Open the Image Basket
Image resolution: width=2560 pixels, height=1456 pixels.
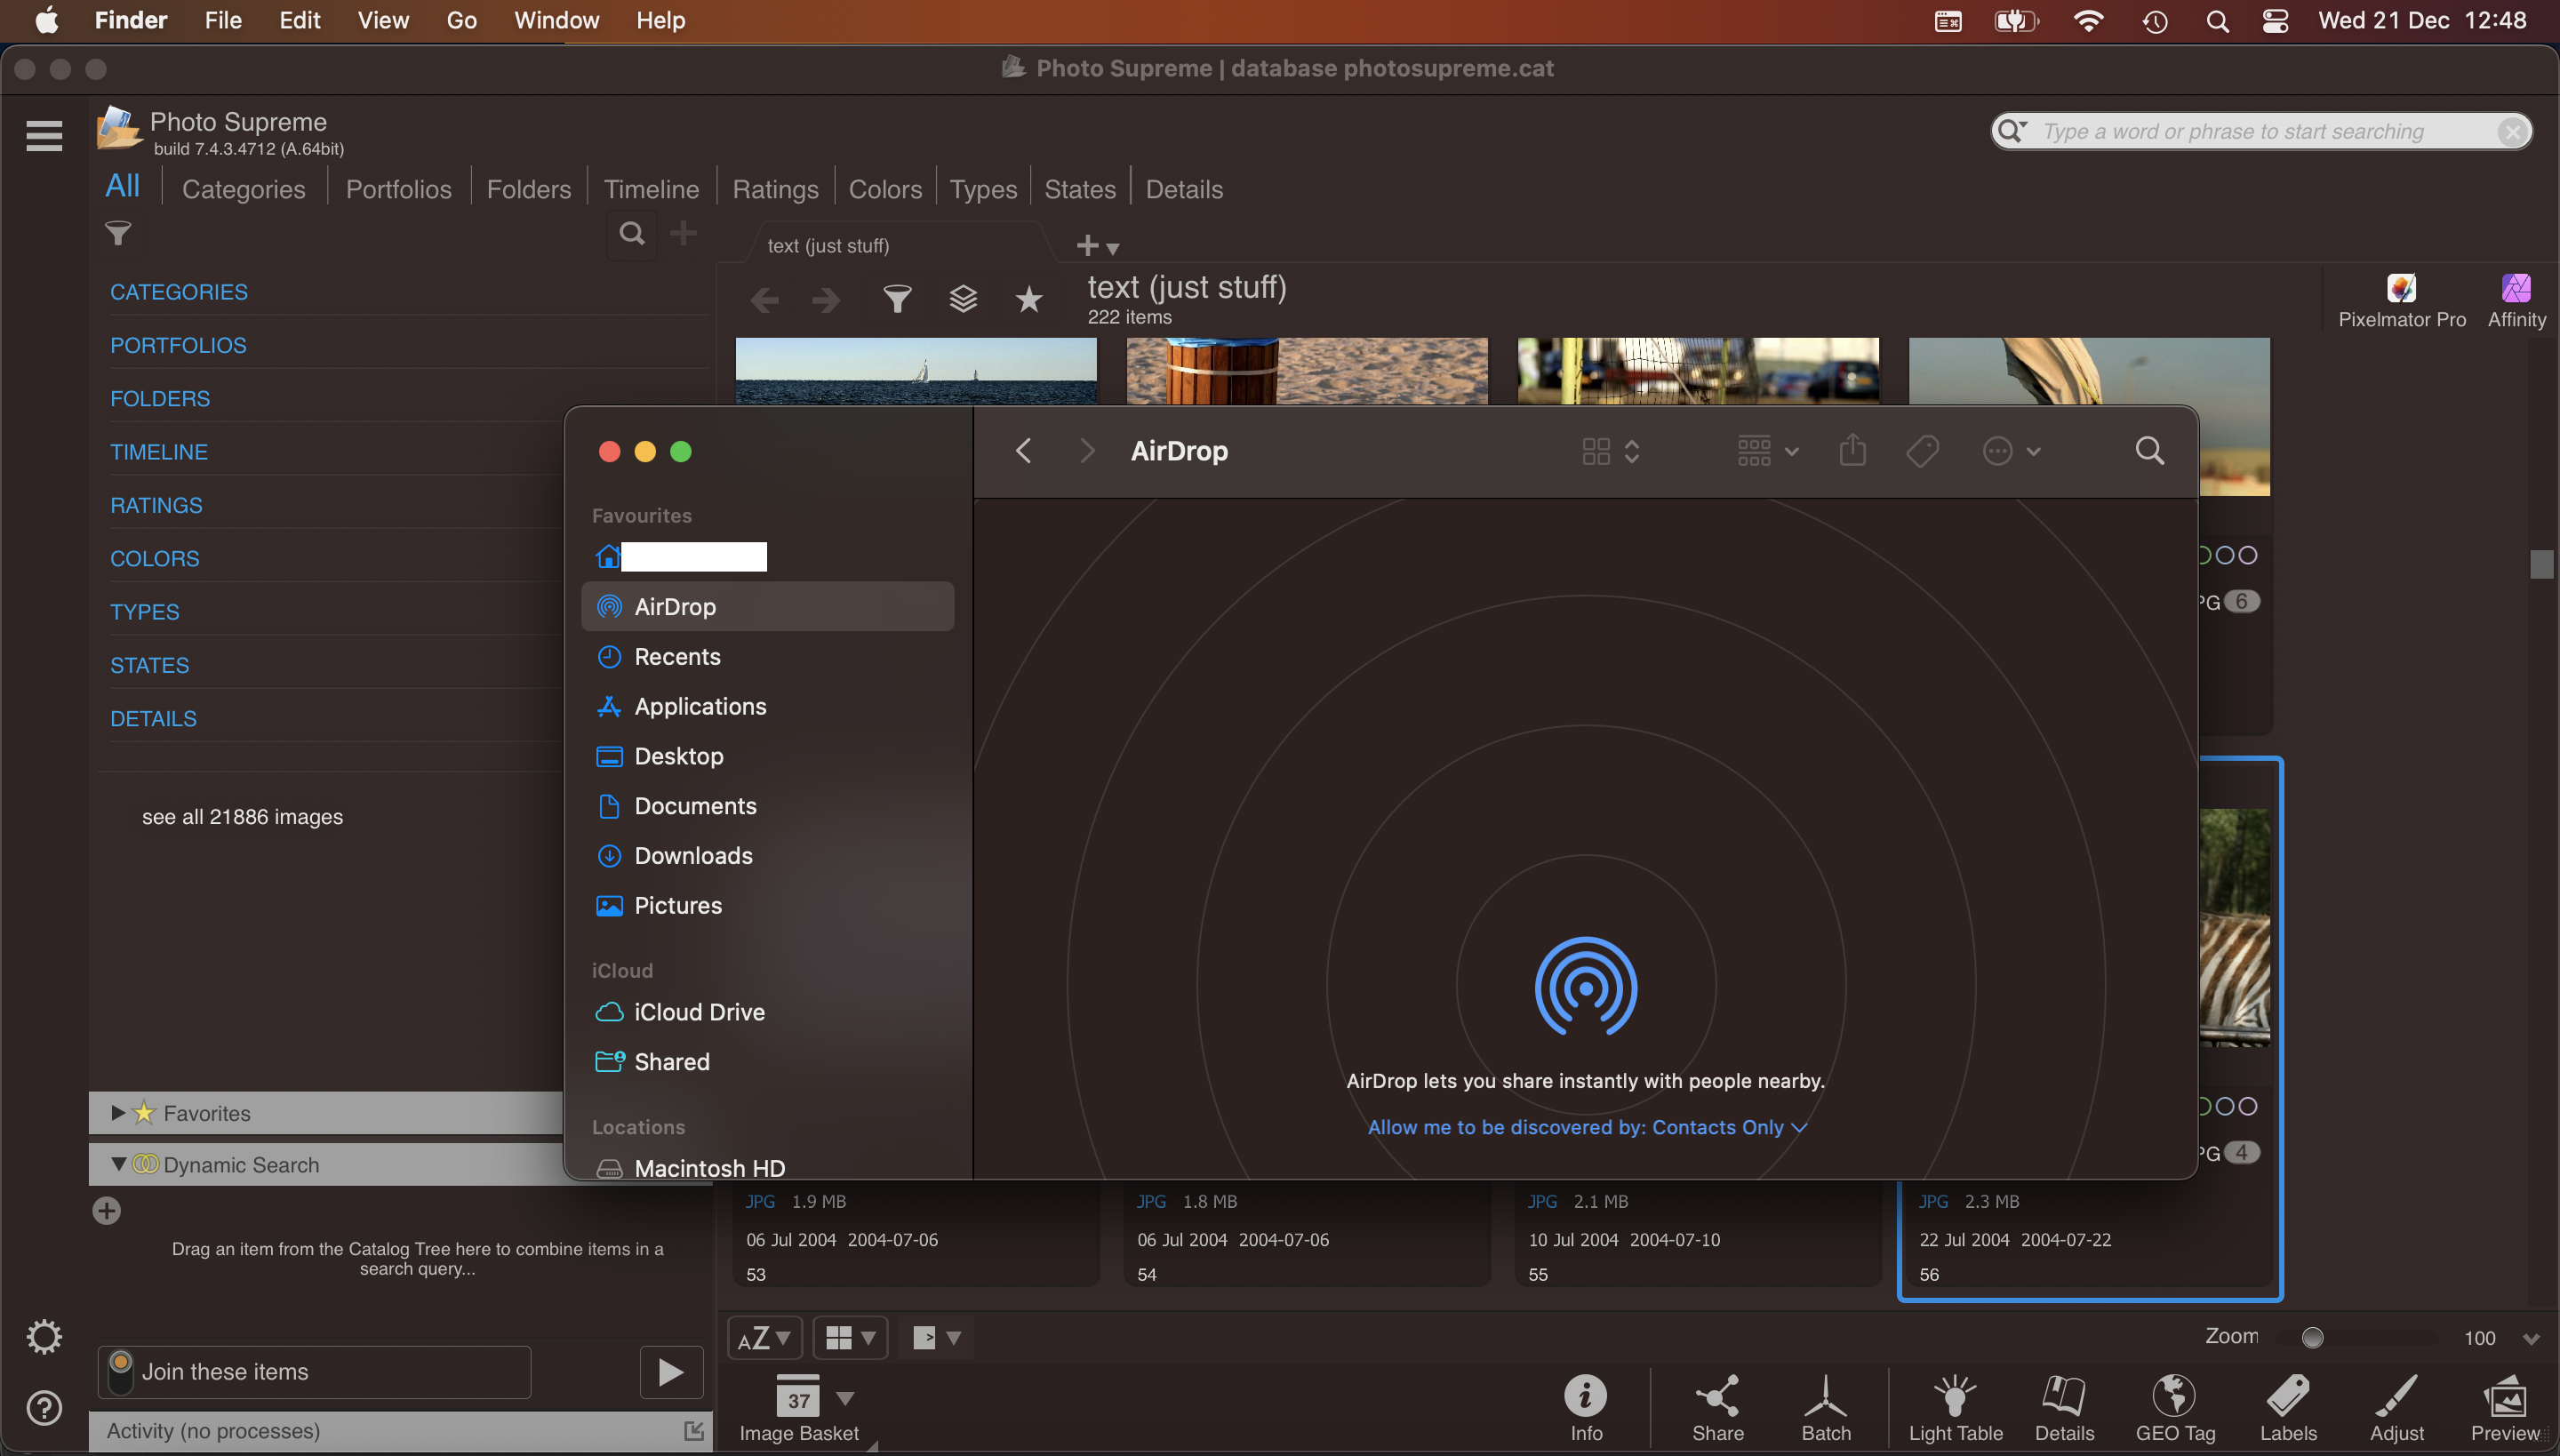[798, 1408]
